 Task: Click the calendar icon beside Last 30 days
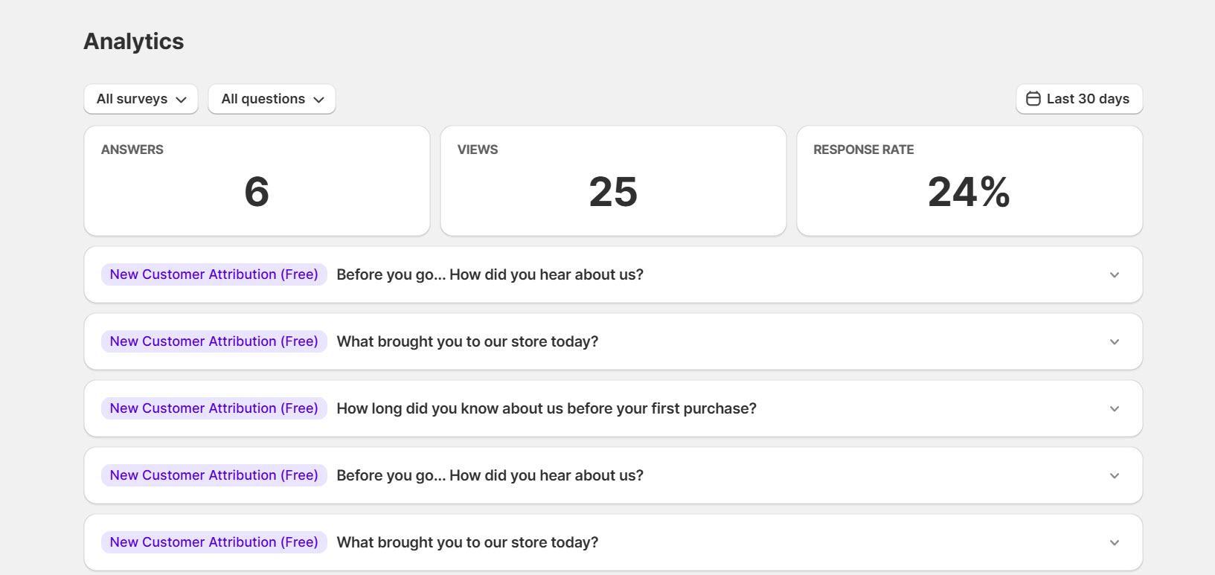click(1033, 99)
